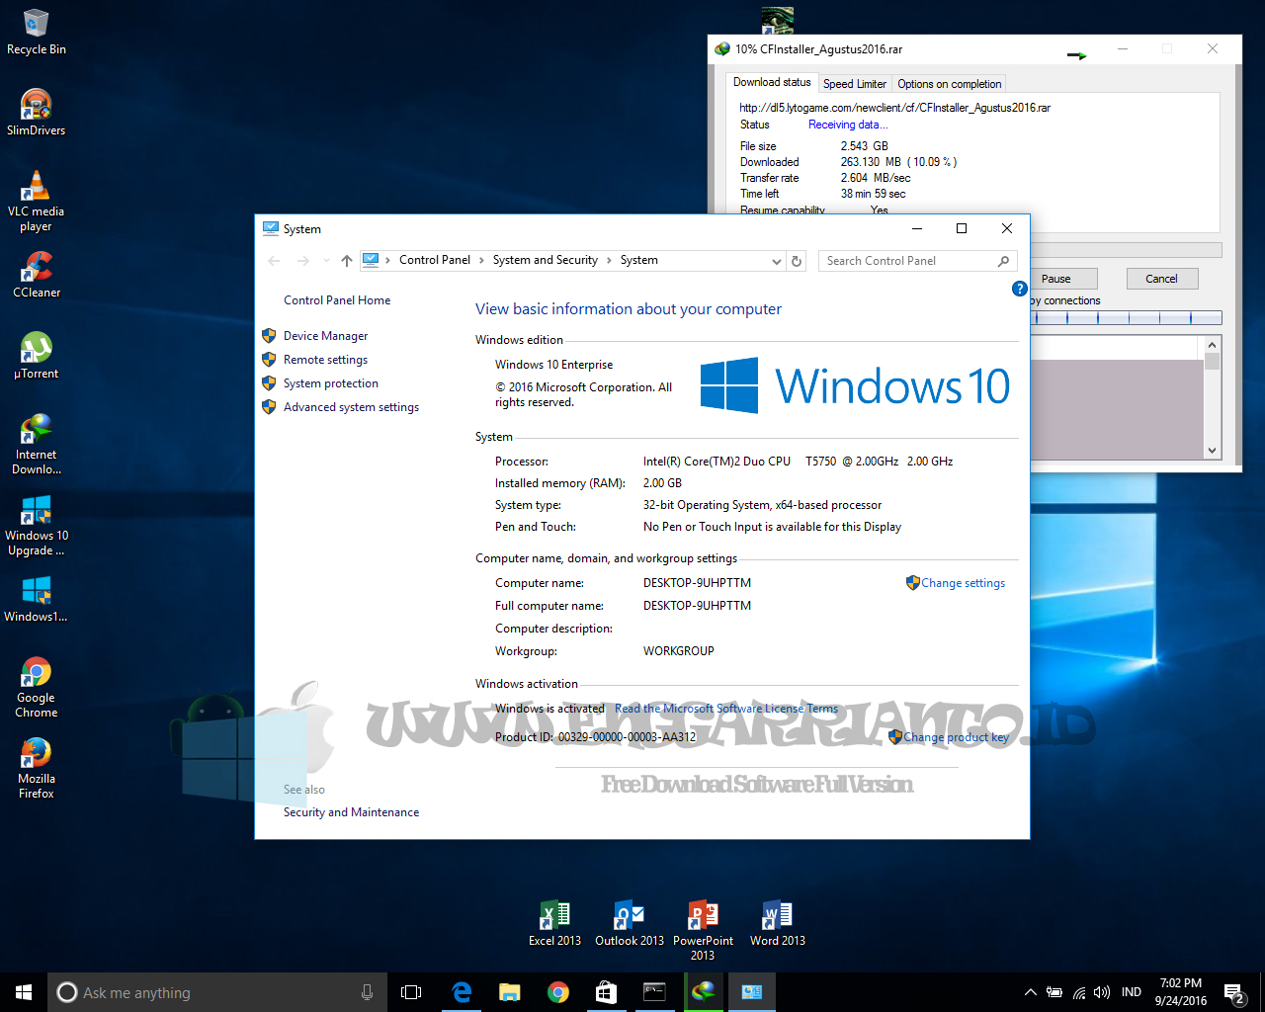Open Microsoft Edge from taskbar
The image size is (1265, 1012).
click(x=462, y=992)
